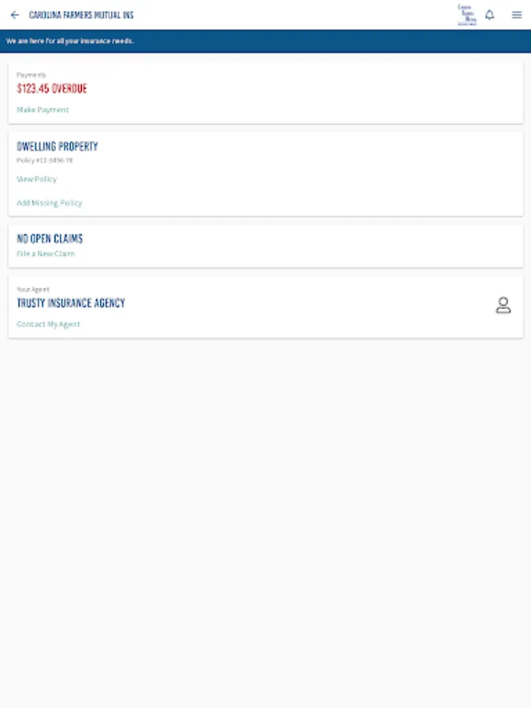
Task: Click File a New Claim
Action: pos(46,254)
